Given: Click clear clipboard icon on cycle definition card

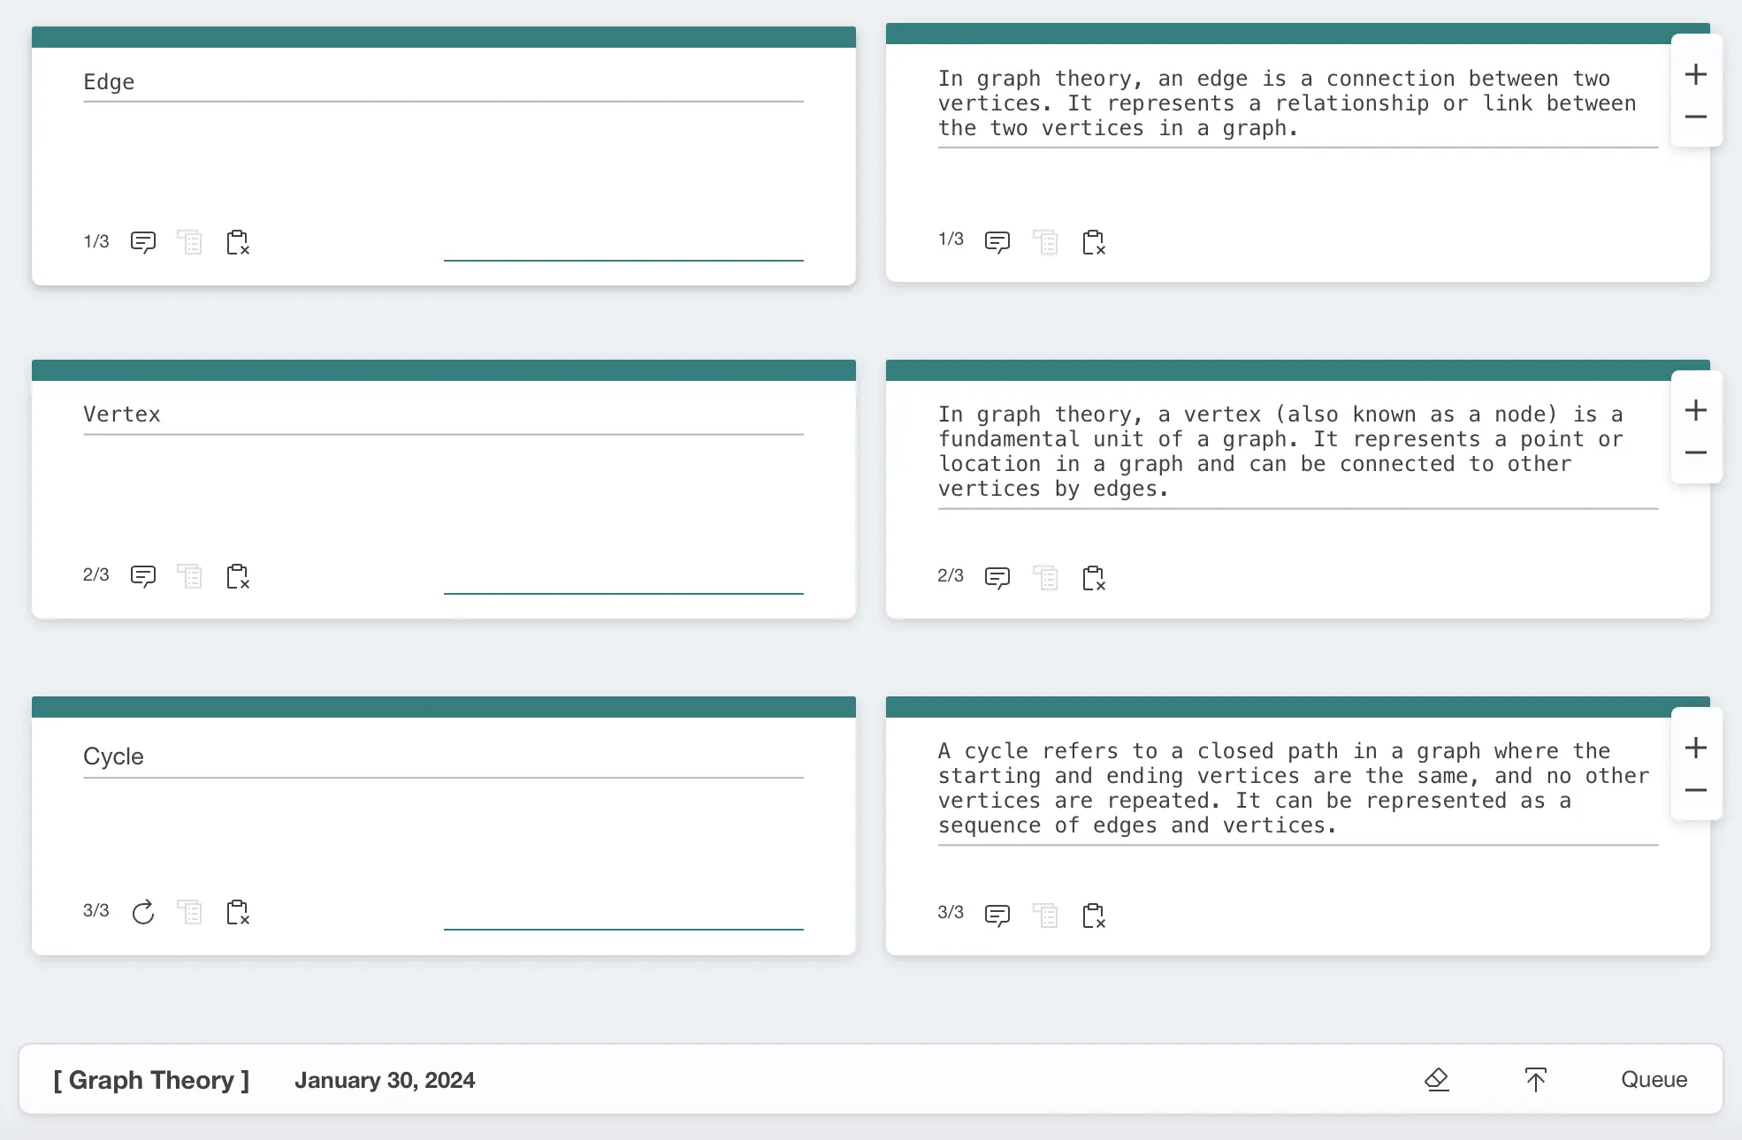Looking at the screenshot, I should pyautogui.click(x=1094, y=916).
